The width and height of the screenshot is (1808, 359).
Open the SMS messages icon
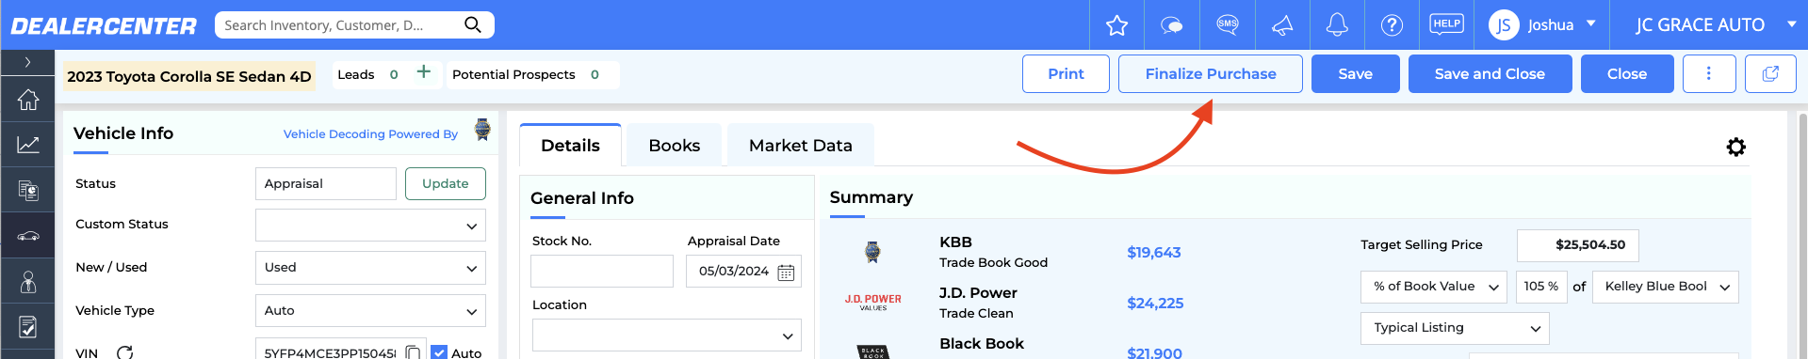pyautogui.click(x=1227, y=25)
